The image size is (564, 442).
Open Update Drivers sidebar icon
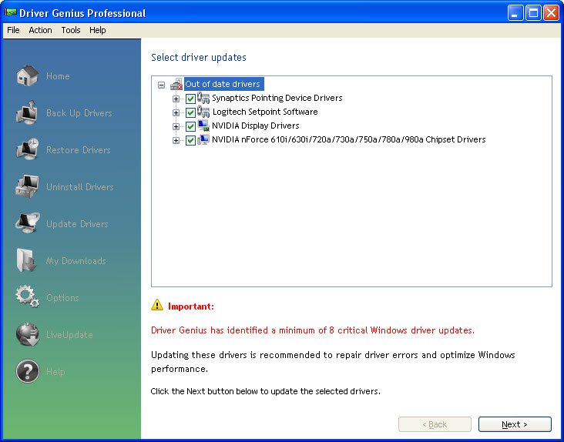(28, 224)
